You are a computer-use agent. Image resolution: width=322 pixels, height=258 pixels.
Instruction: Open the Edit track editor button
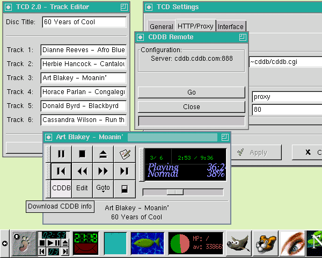(x=82, y=188)
